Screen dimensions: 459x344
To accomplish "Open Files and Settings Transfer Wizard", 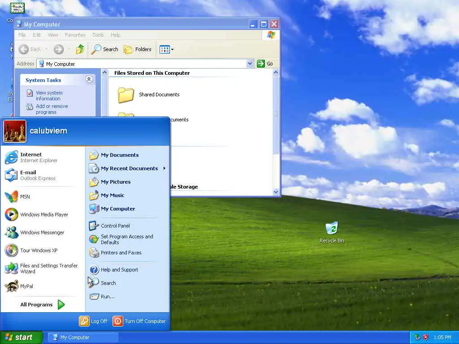I will (42, 268).
